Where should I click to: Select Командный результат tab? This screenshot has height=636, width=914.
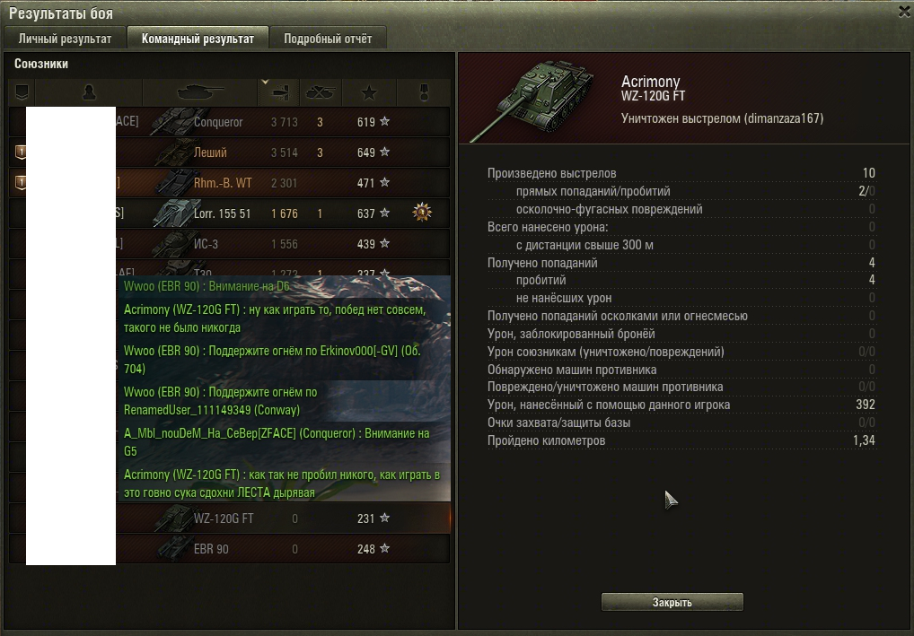point(198,39)
